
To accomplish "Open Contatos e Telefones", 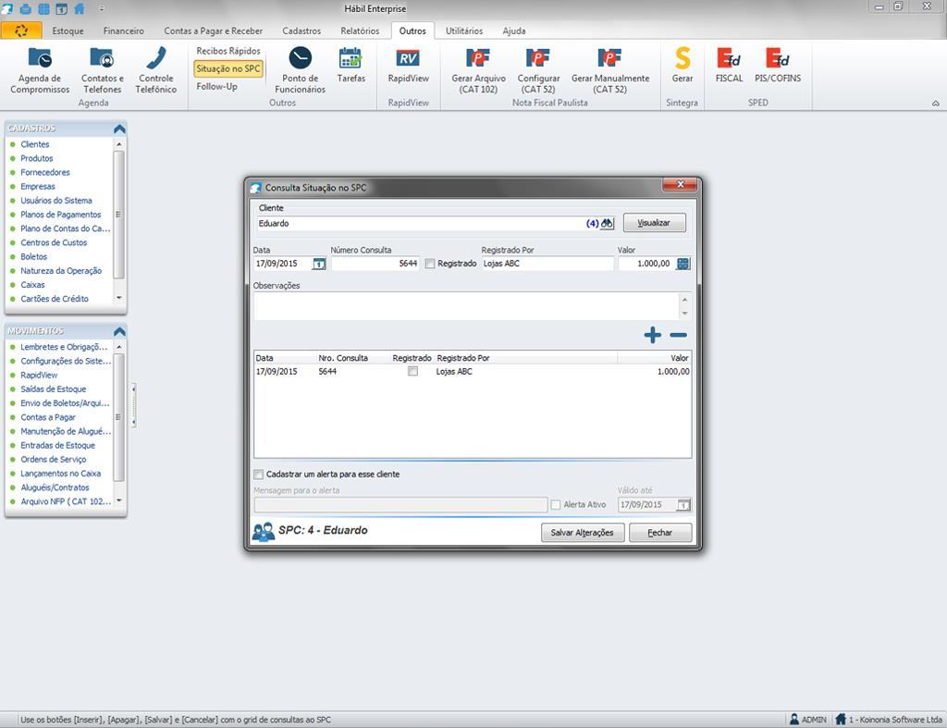I will tap(102, 70).
